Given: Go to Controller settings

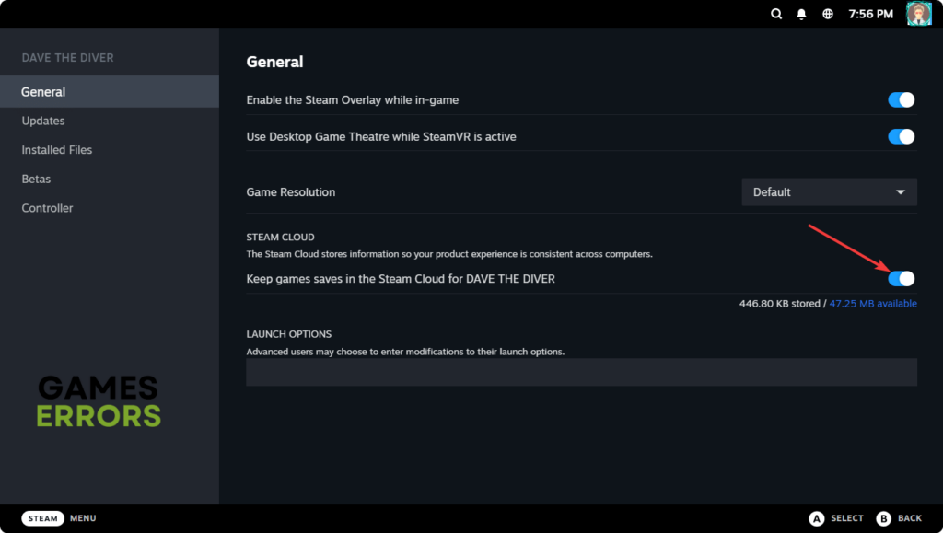Looking at the screenshot, I should coord(47,207).
